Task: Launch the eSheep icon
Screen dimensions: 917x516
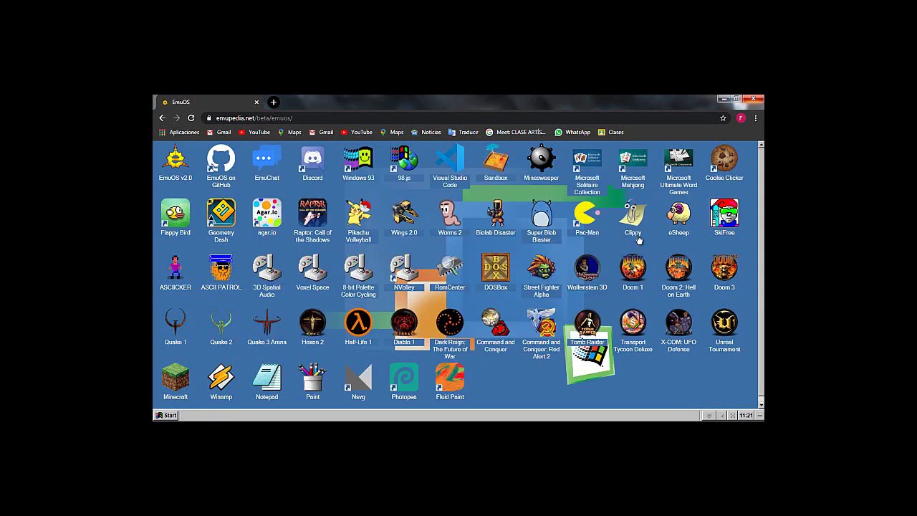Action: coord(678,218)
